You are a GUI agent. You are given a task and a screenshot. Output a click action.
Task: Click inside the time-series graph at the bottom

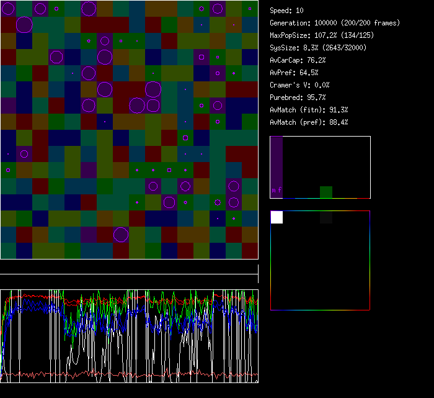pyautogui.click(x=129, y=335)
